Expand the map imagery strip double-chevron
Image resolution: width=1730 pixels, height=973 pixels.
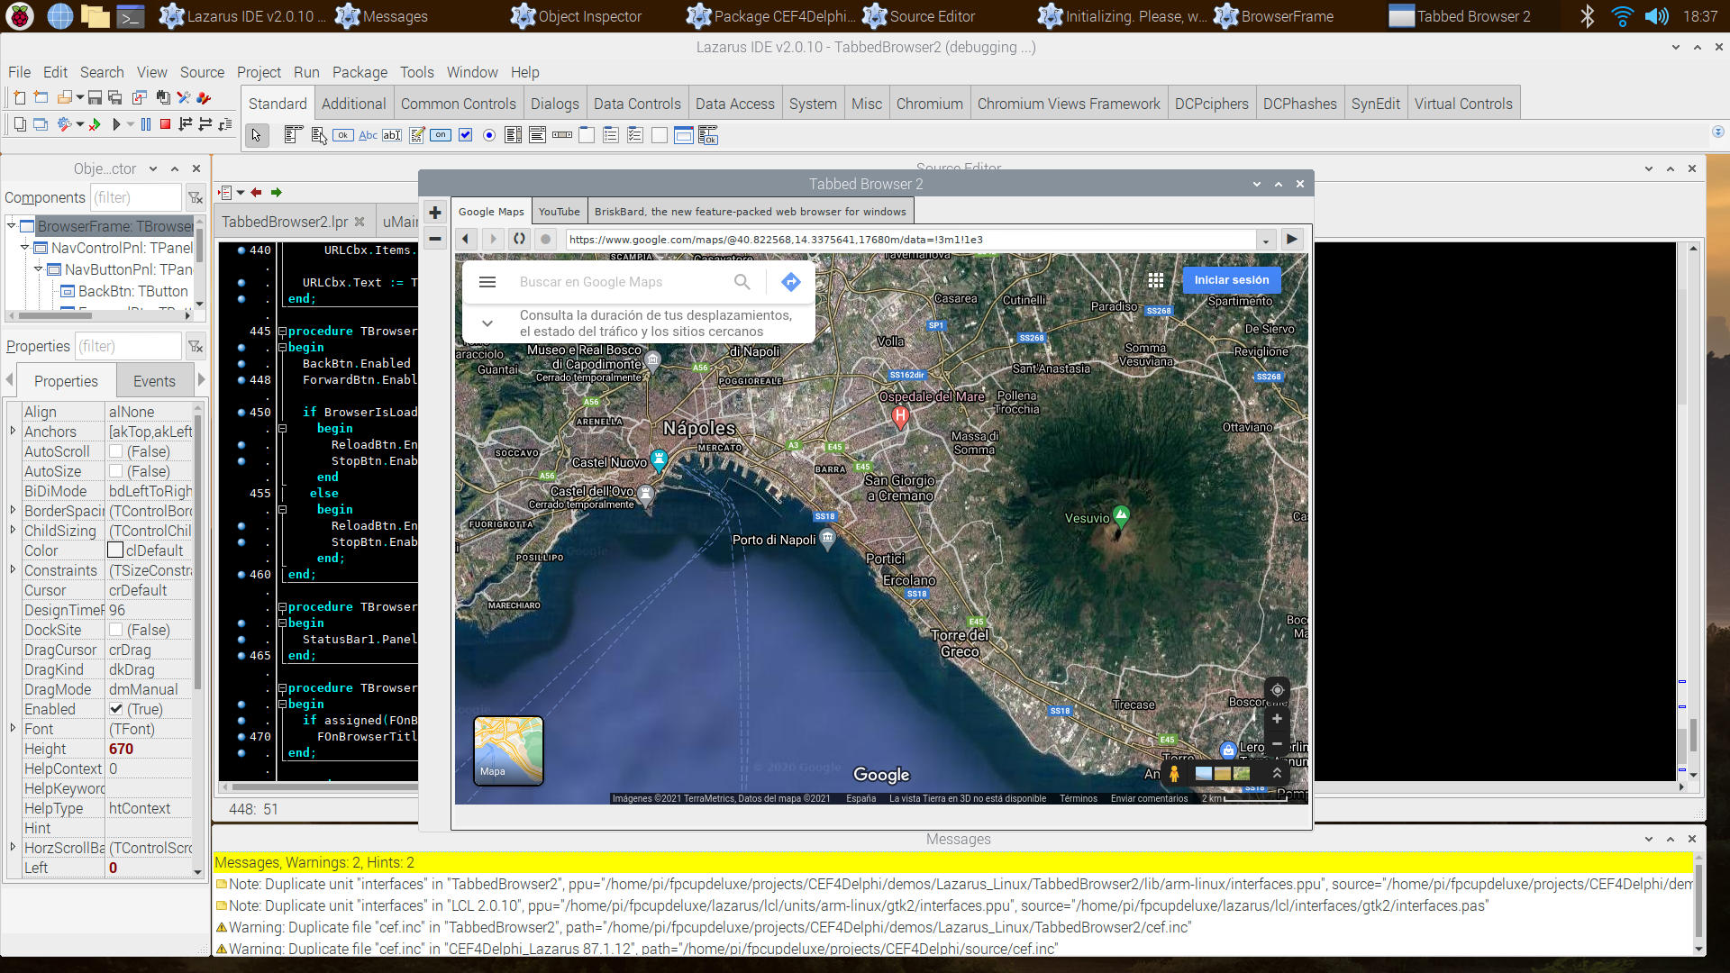click(x=1277, y=773)
